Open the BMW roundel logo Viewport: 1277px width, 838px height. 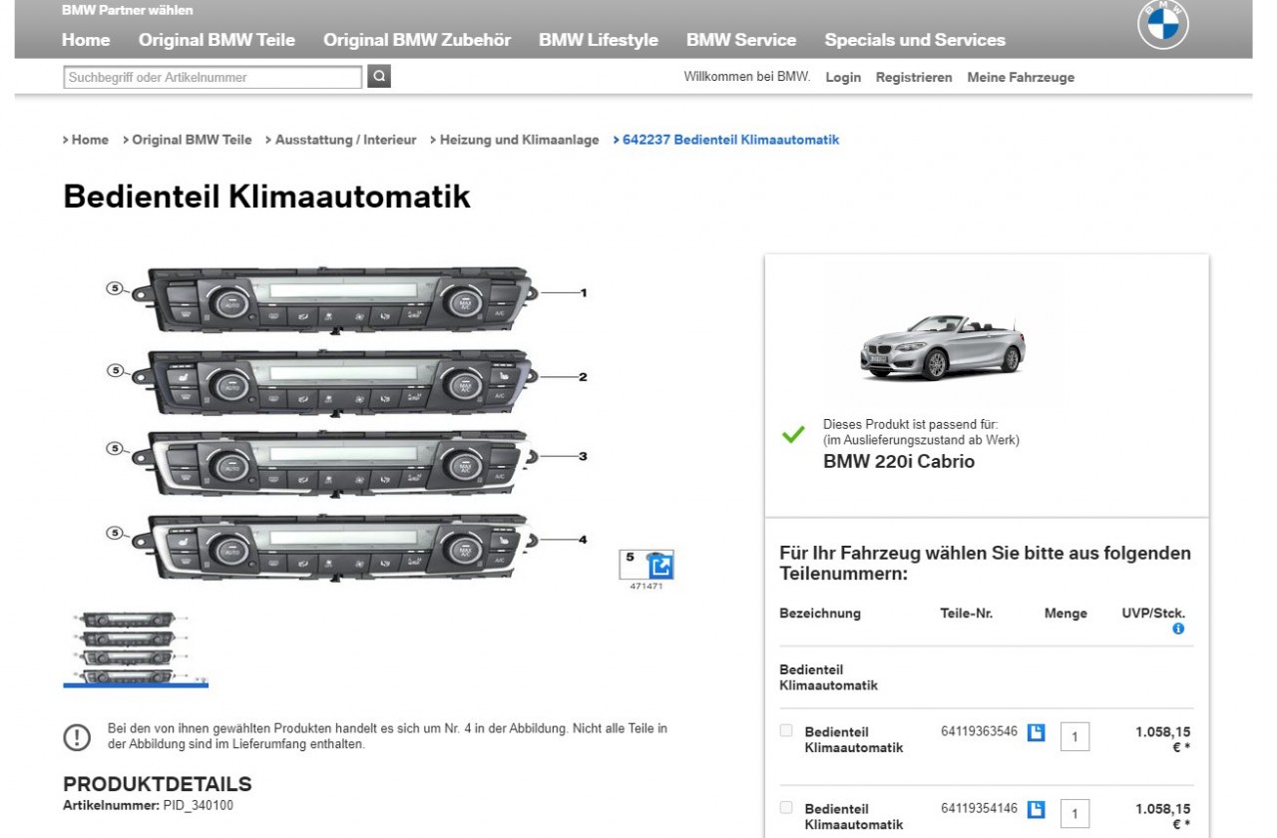tap(1163, 24)
